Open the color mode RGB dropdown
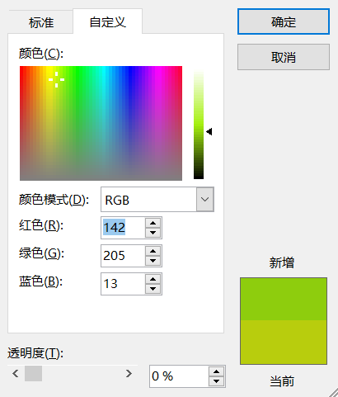The height and width of the screenshot is (397, 338). (205, 200)
